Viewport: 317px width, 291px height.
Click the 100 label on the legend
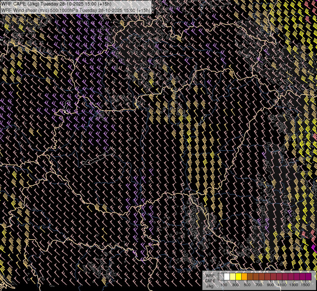coord(224,285)
